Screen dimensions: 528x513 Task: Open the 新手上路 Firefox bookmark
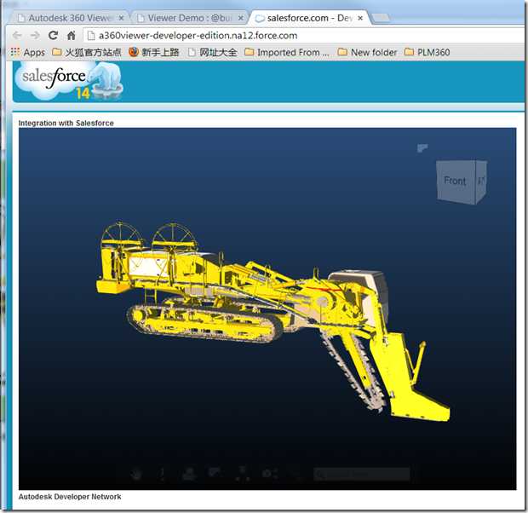(154, 52)
